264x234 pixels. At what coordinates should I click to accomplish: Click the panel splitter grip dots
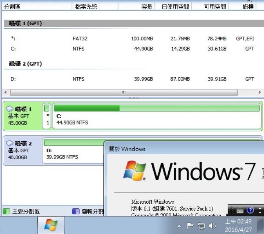(x=134, y=97)
